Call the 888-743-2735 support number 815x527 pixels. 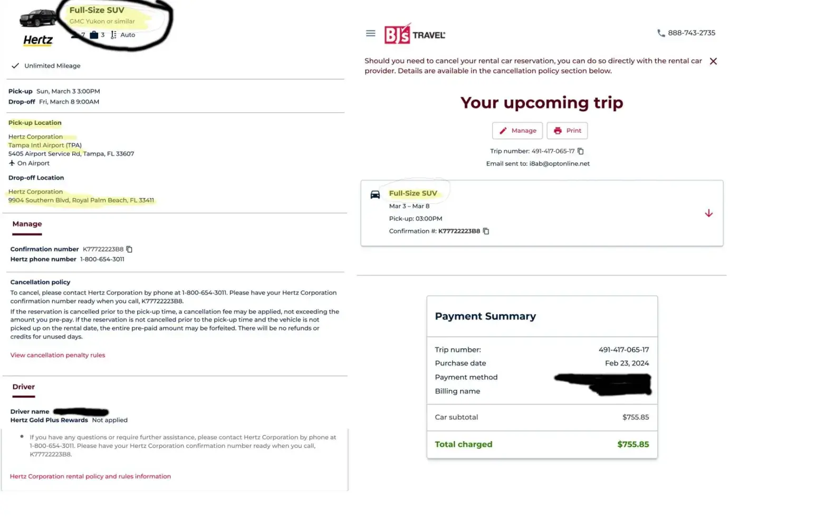(x=691, y=33)
